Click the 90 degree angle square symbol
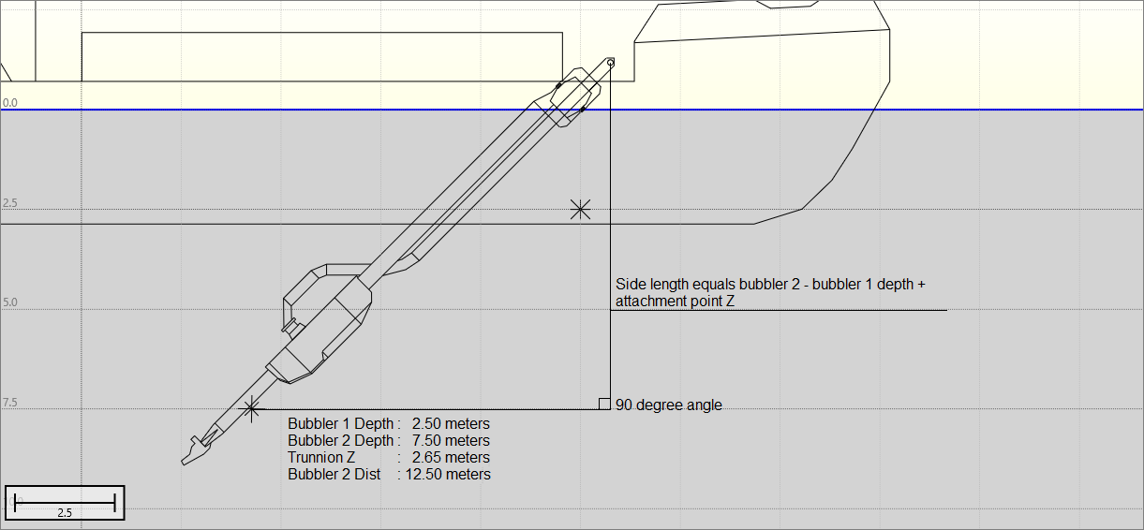Image resolution: width=1144 pixels, height=530 pixels. [x=604, y=404]
